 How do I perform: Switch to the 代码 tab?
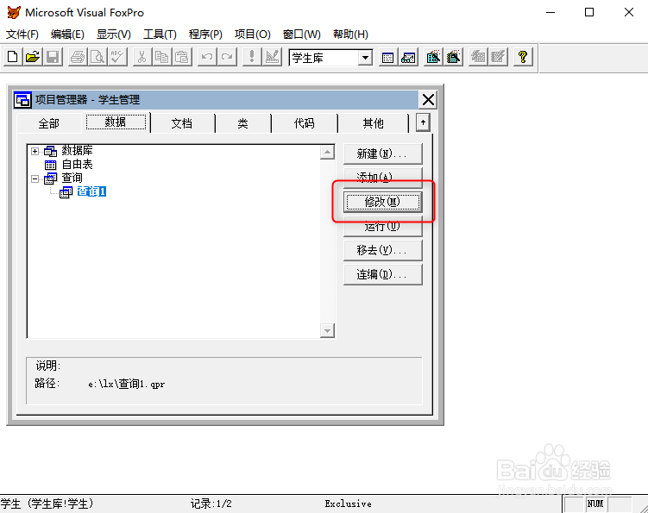coord(305,123)
